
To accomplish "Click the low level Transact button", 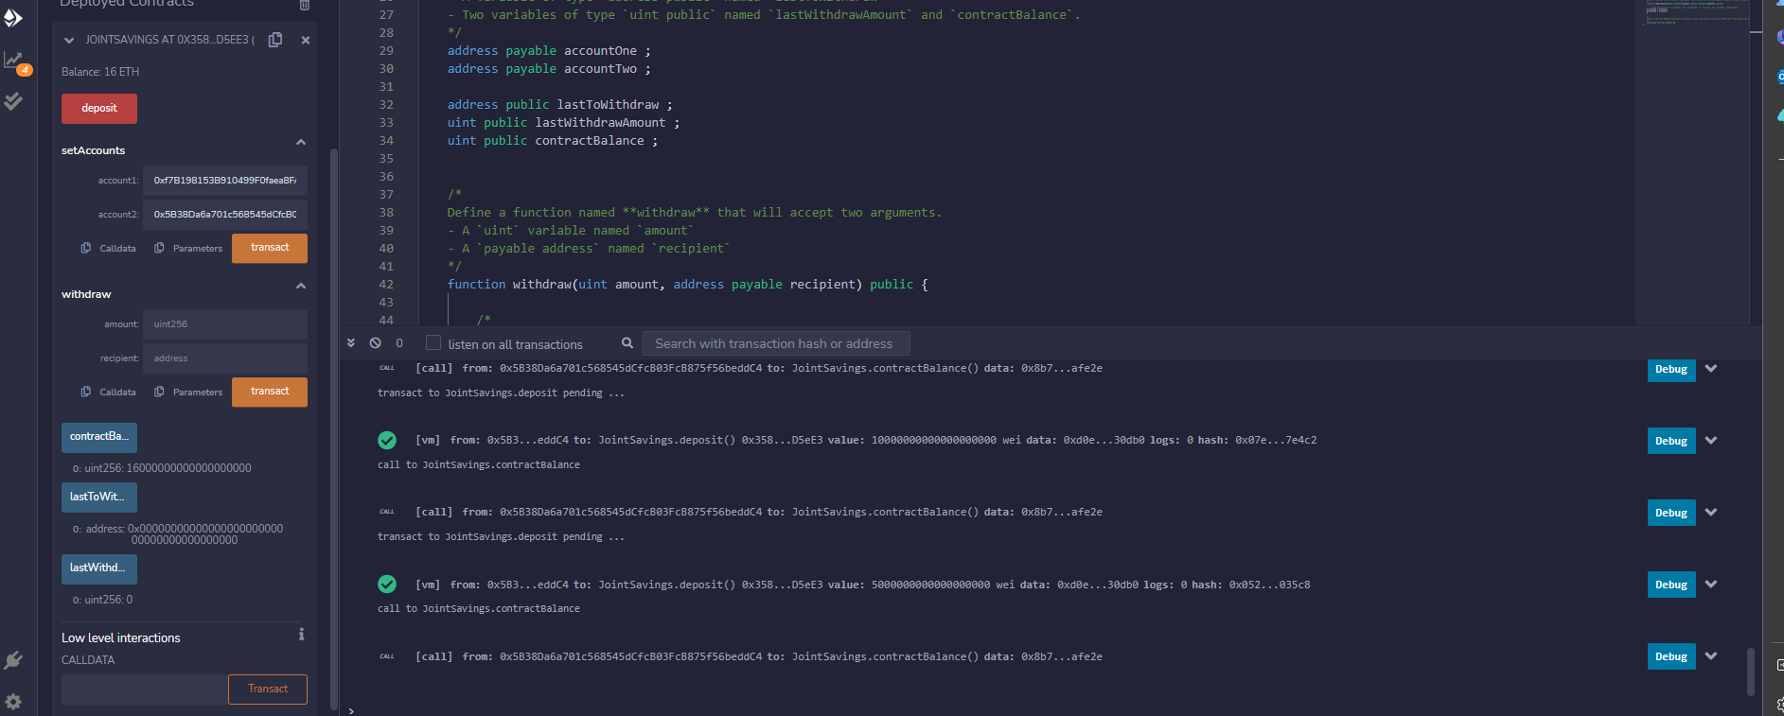I will pyautogui.click(x=268, y=690).
